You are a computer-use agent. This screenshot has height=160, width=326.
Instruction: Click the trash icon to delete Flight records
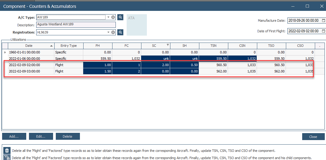pos(7,150)
